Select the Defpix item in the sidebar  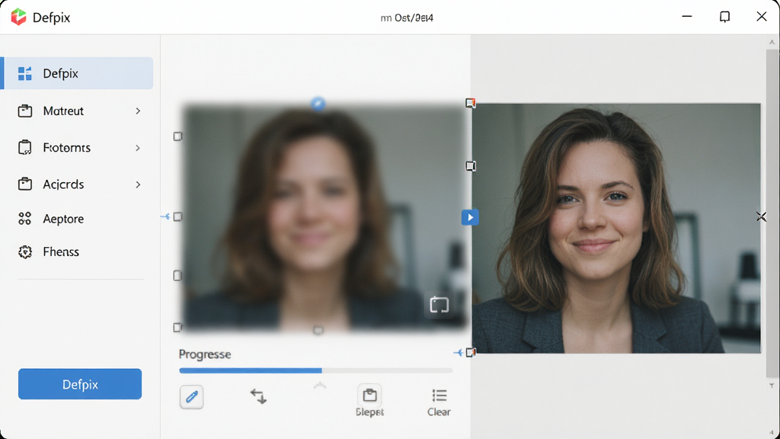click(78, 73)
